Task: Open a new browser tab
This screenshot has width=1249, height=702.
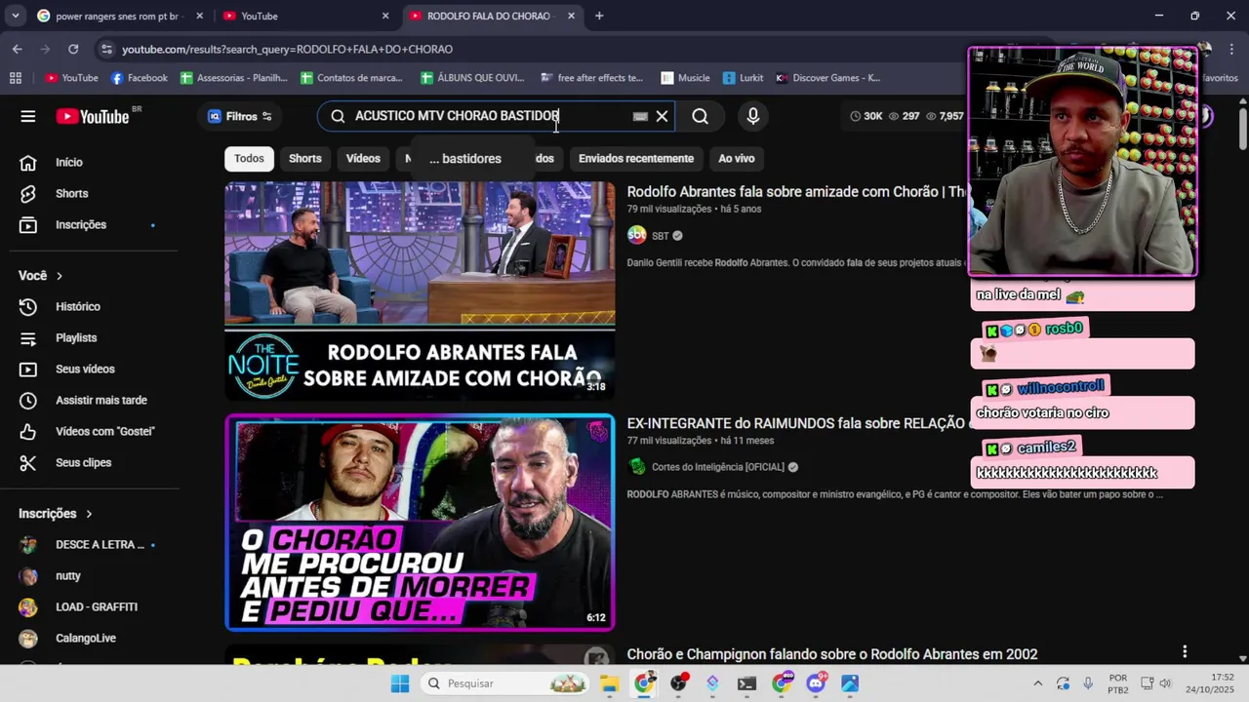Action: [x=599, y=16]
